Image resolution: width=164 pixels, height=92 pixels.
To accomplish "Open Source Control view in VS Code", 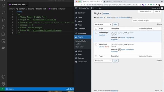I will click(3, 20).
